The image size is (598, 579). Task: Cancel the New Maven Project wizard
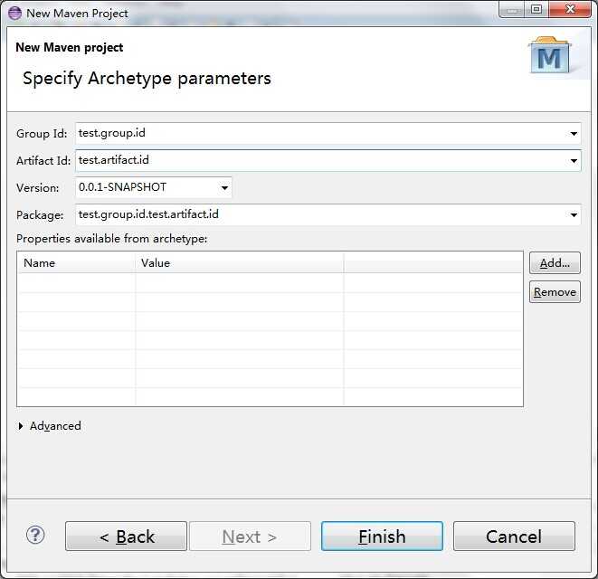coord(514,536)
